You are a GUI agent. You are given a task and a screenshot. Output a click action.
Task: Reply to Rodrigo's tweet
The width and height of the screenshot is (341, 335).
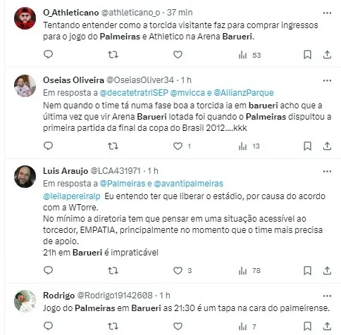coord(49,326)
